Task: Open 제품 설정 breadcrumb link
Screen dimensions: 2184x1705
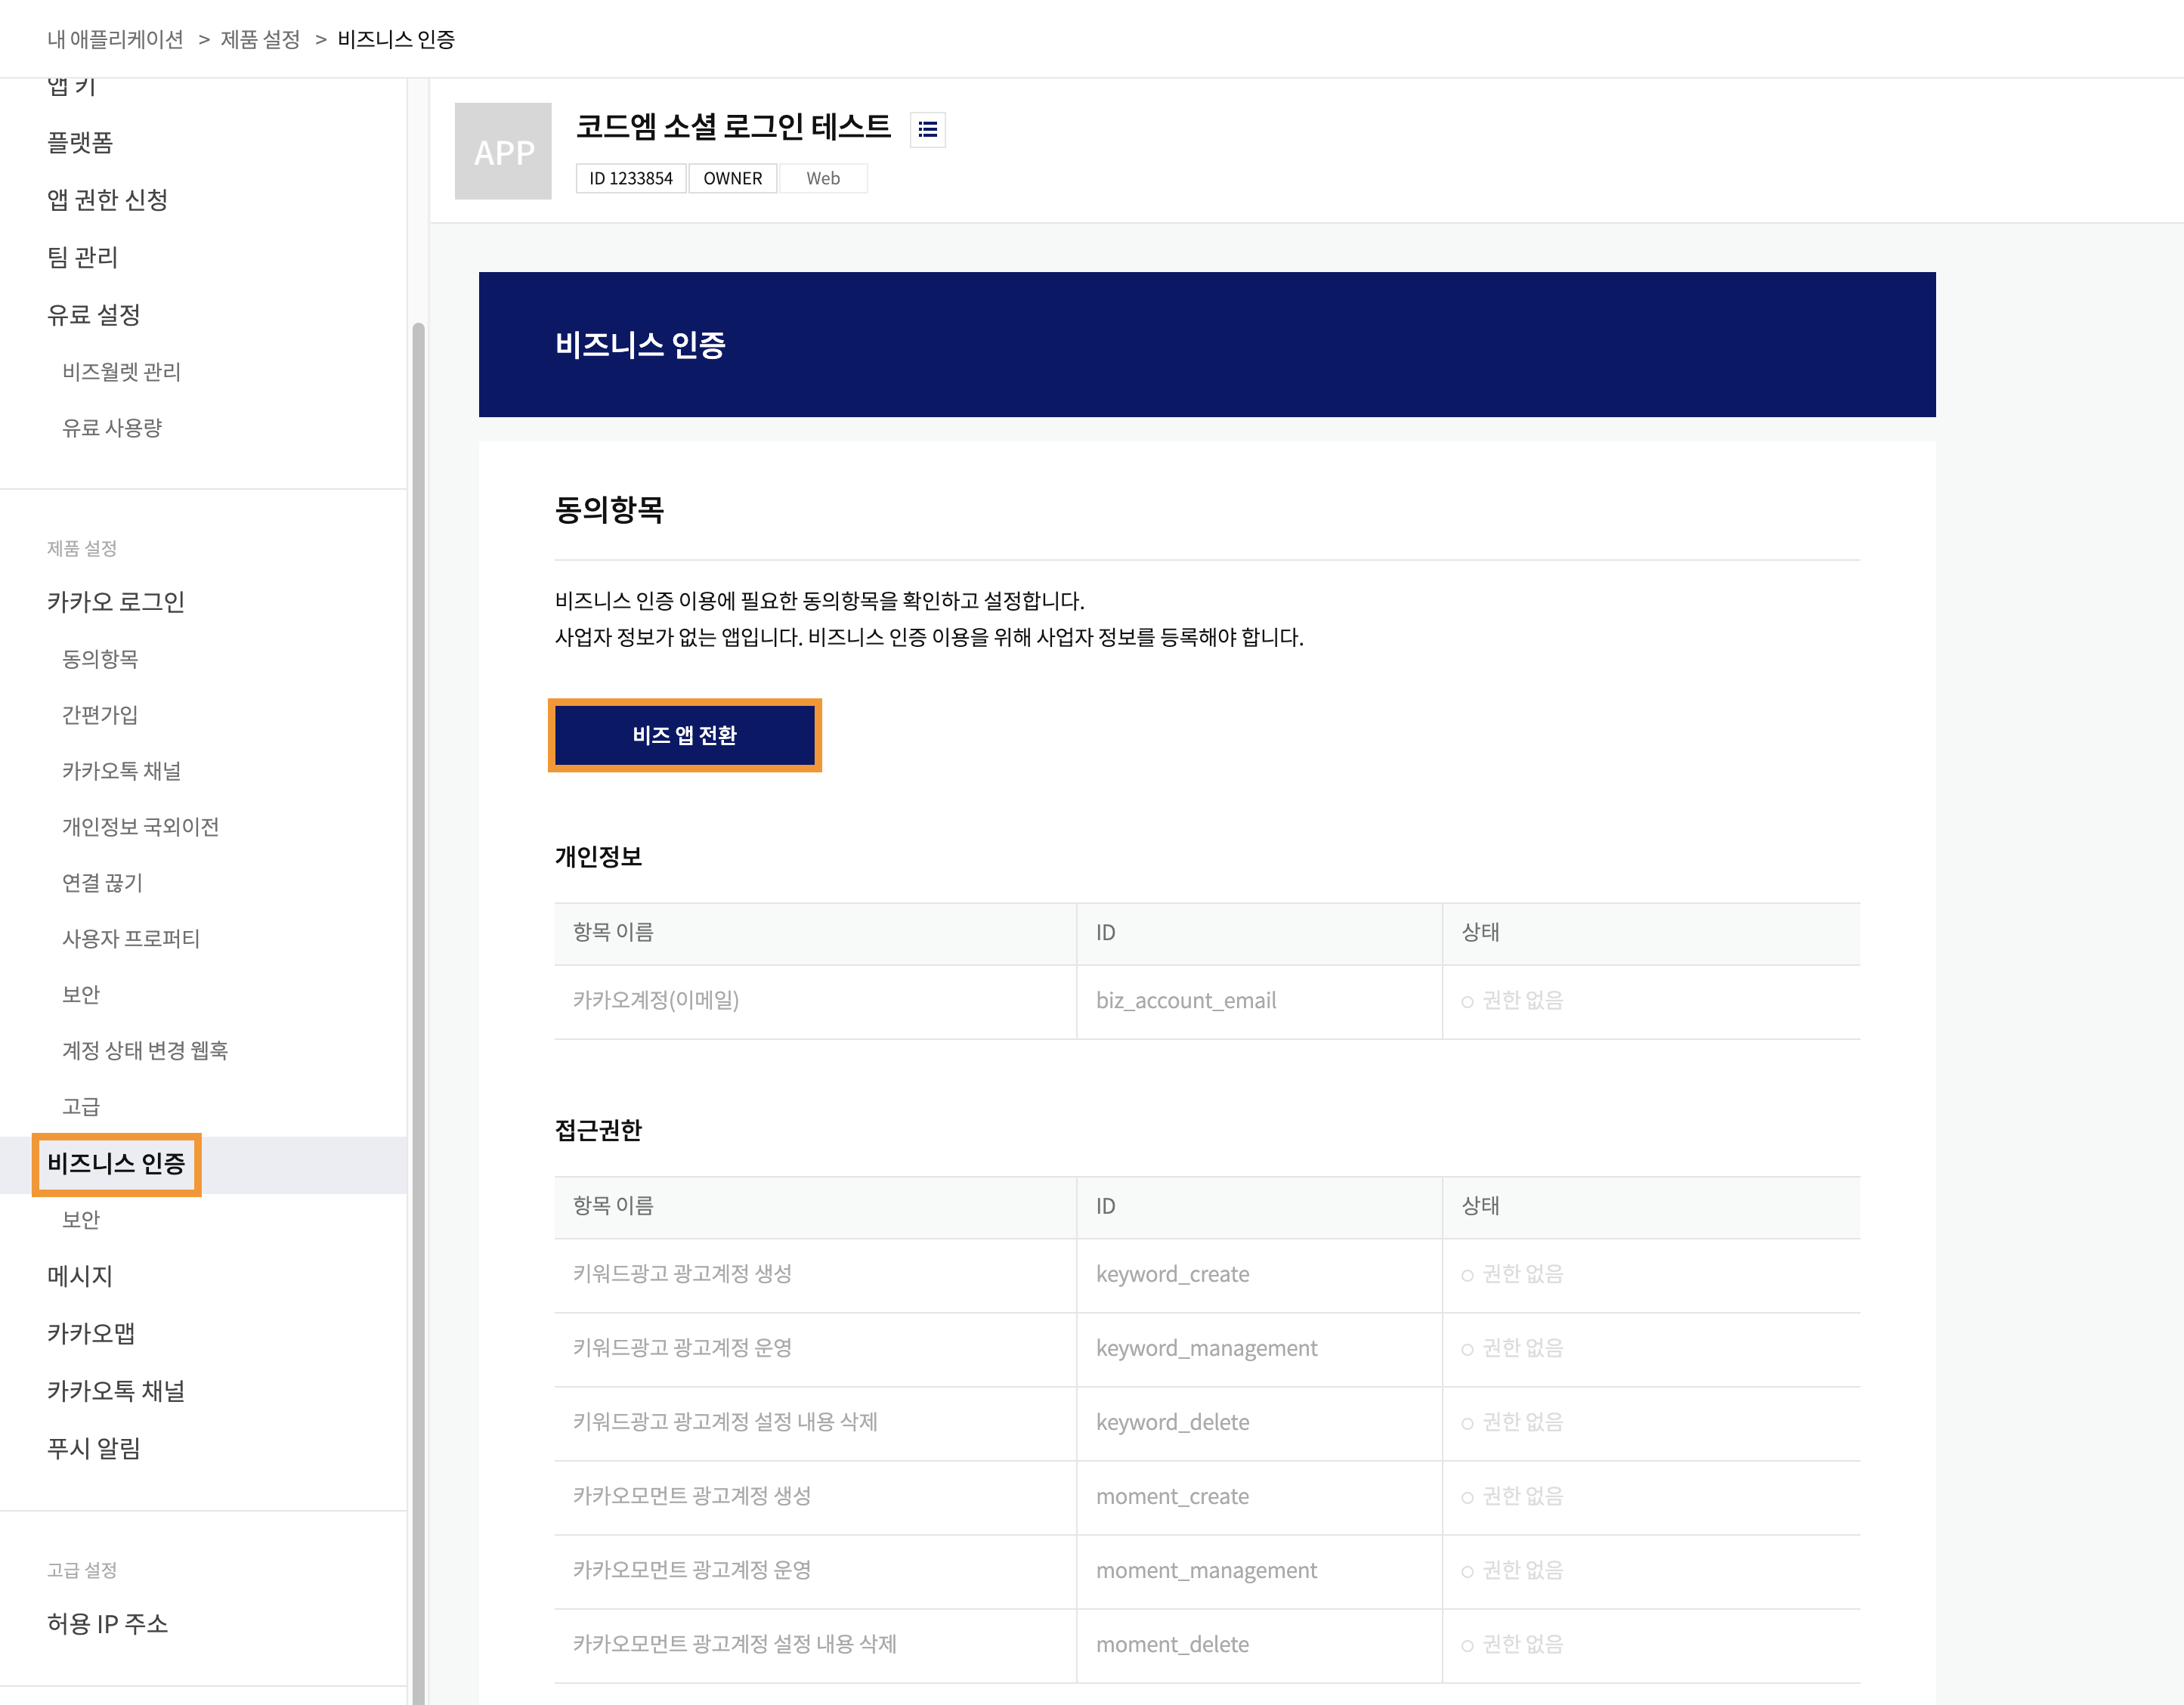Action: tap(260, 39)
